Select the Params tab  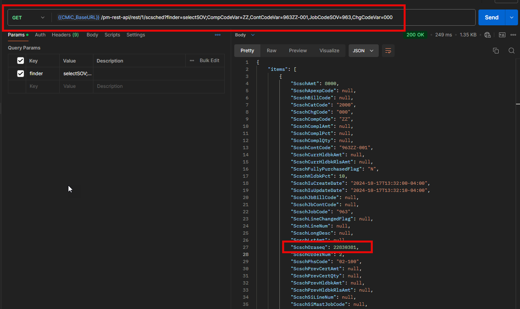(18, 35)
